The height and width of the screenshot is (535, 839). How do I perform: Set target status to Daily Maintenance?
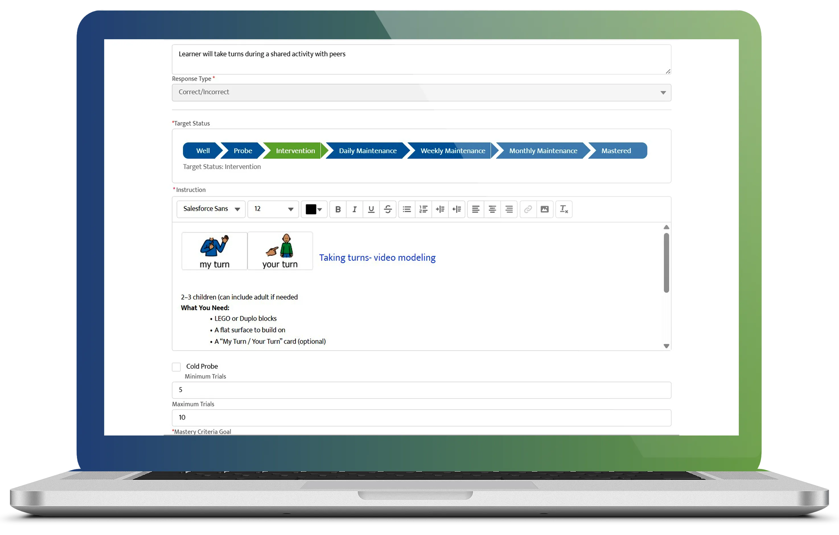(367, 151)
